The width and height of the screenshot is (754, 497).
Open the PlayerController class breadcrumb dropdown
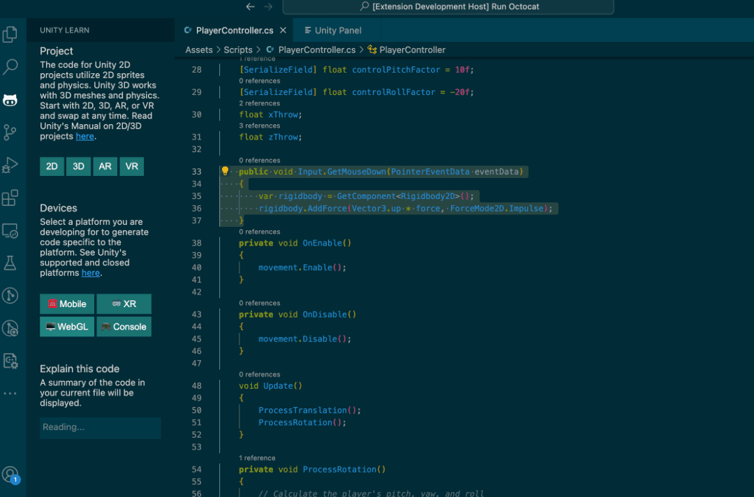(412, 50)
